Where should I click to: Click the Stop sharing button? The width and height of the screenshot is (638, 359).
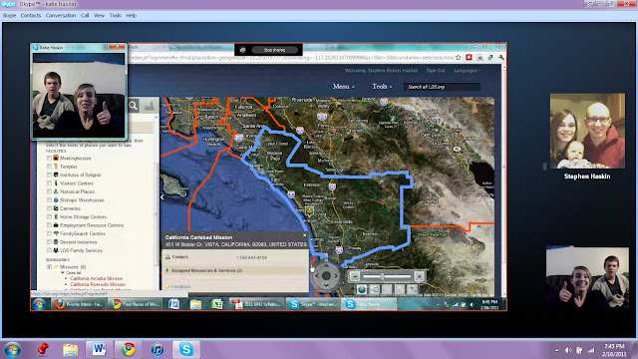point(274,50)
